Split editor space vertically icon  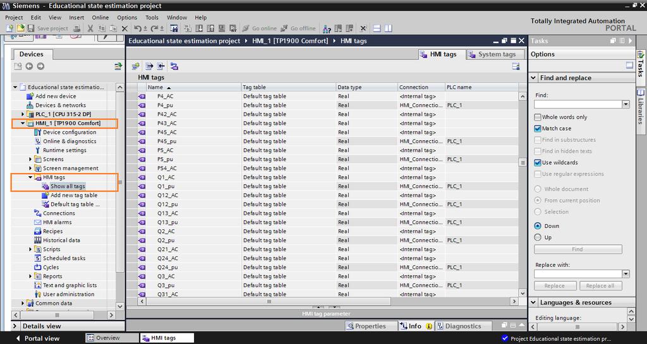[x=389, y=28]
